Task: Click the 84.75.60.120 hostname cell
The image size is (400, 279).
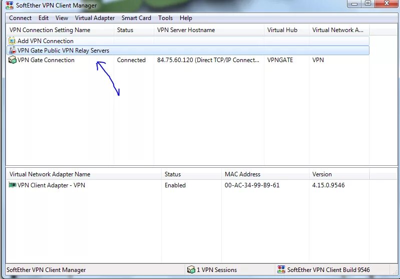Action: 208,60
